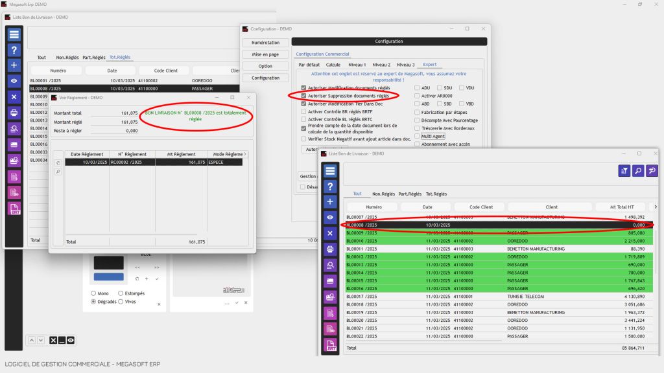Click the delete X icon in left sidebar

[14, 97]
